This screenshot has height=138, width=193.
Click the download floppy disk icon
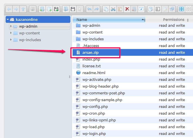73,9
